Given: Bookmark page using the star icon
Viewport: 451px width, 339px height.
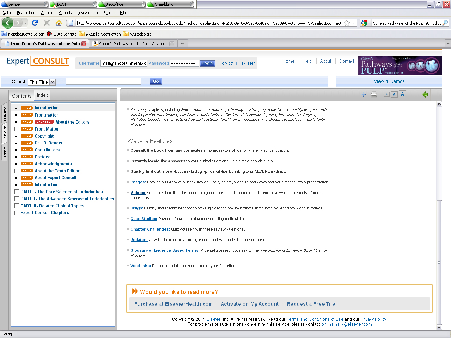Looking at the screenshot, I should click(347, 23).
